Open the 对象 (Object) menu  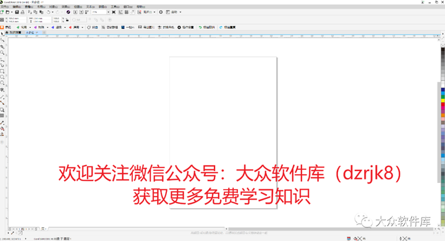[x=53, y=7]
